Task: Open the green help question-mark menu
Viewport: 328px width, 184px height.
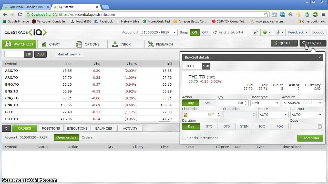Action: click(267, 32)
